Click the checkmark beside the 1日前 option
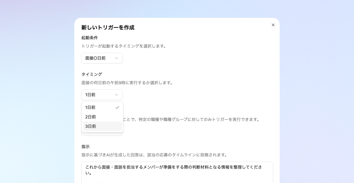 (x=117, y=107)
